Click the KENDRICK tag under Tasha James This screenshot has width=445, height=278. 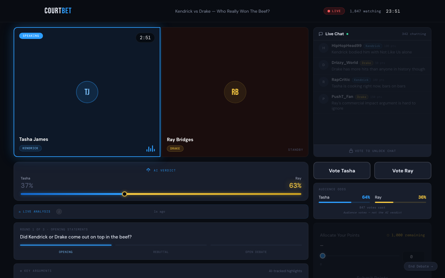pos(30,148)
